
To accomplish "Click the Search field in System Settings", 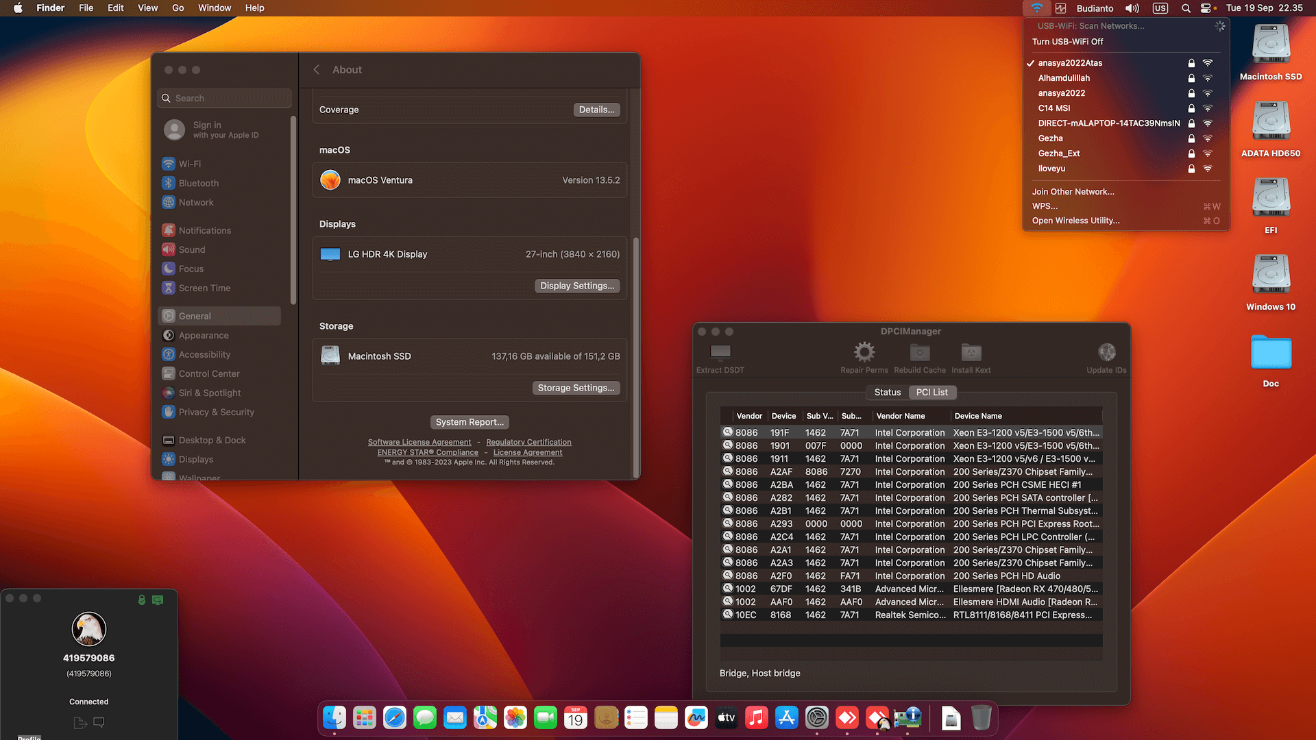I will coord(224,97).
